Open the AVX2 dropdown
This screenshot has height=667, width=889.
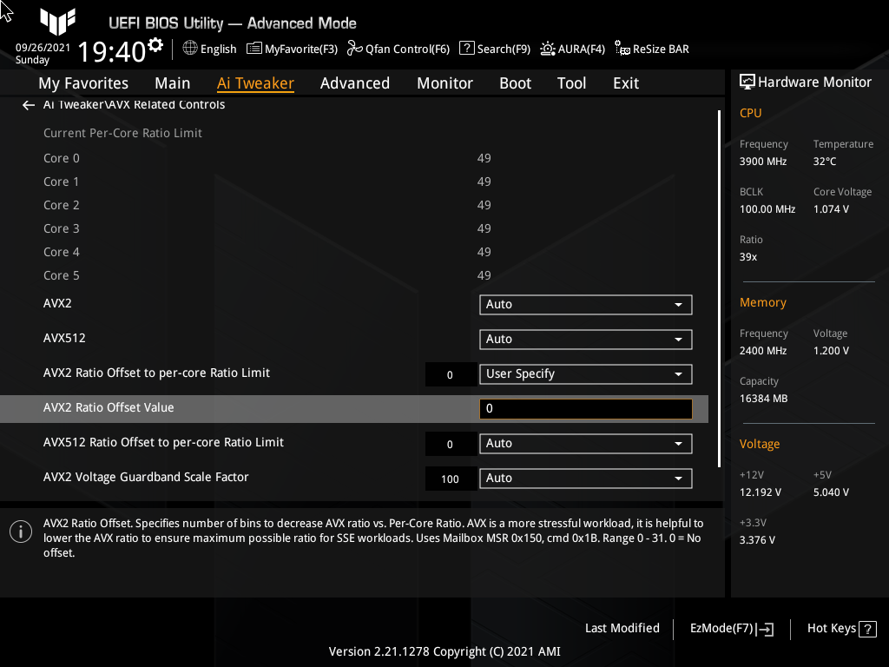585,305
